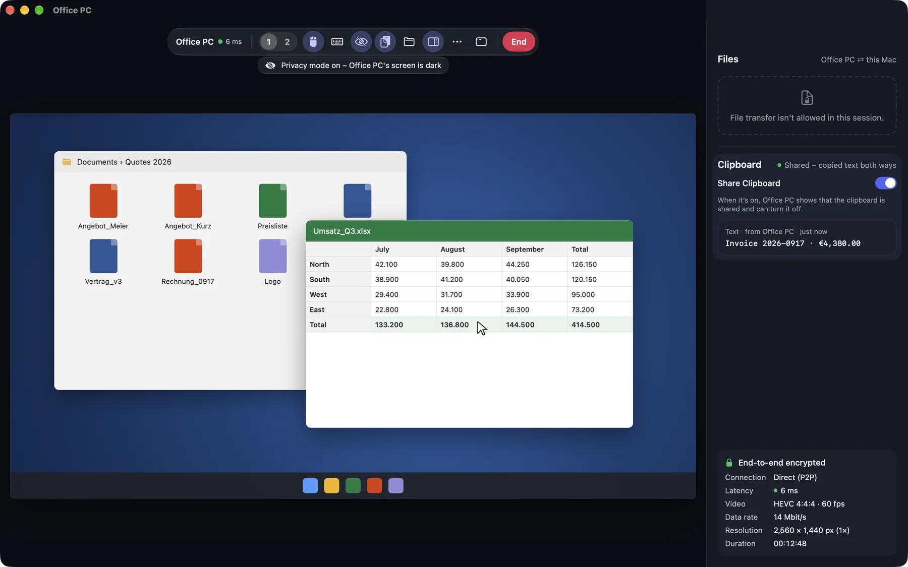
Task: Select the unlabeled blue document file icon
Action: 357,201
